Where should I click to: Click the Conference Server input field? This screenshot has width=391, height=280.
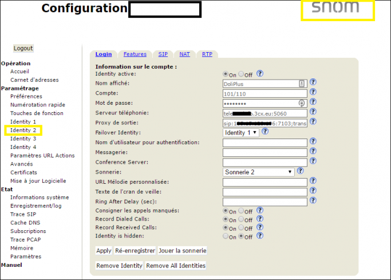click(x=265, y=162)
